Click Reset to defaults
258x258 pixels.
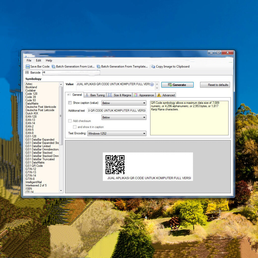215,85
